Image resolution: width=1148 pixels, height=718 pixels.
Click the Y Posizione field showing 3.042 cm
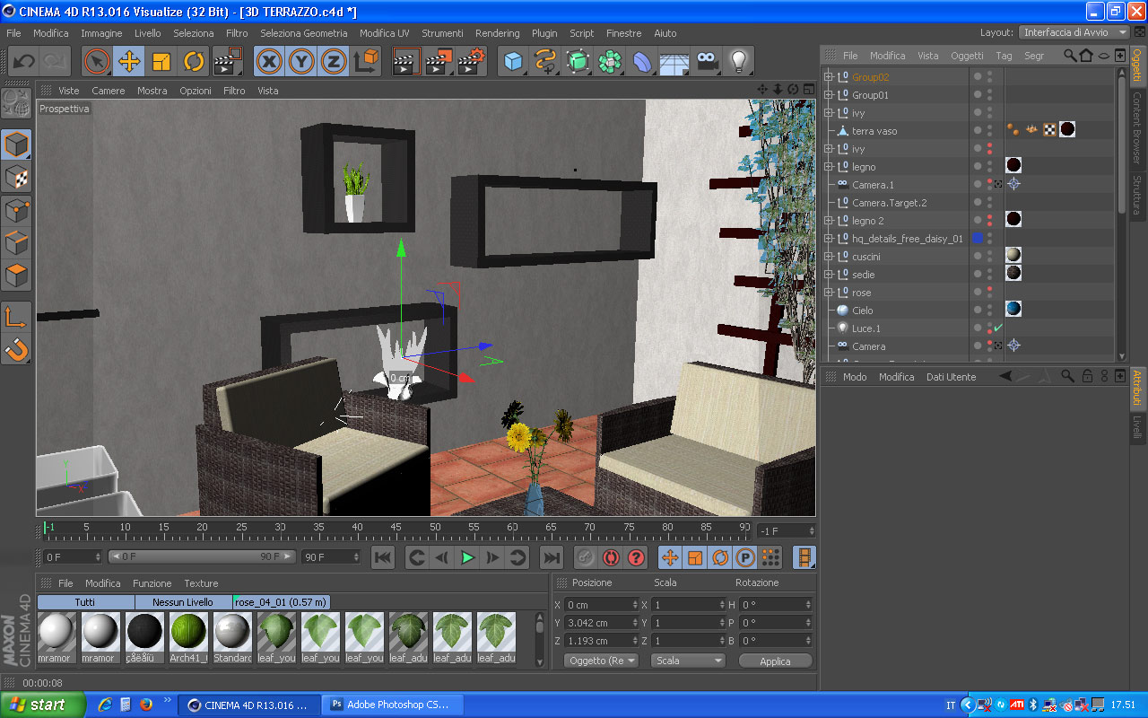coord(601,623)
